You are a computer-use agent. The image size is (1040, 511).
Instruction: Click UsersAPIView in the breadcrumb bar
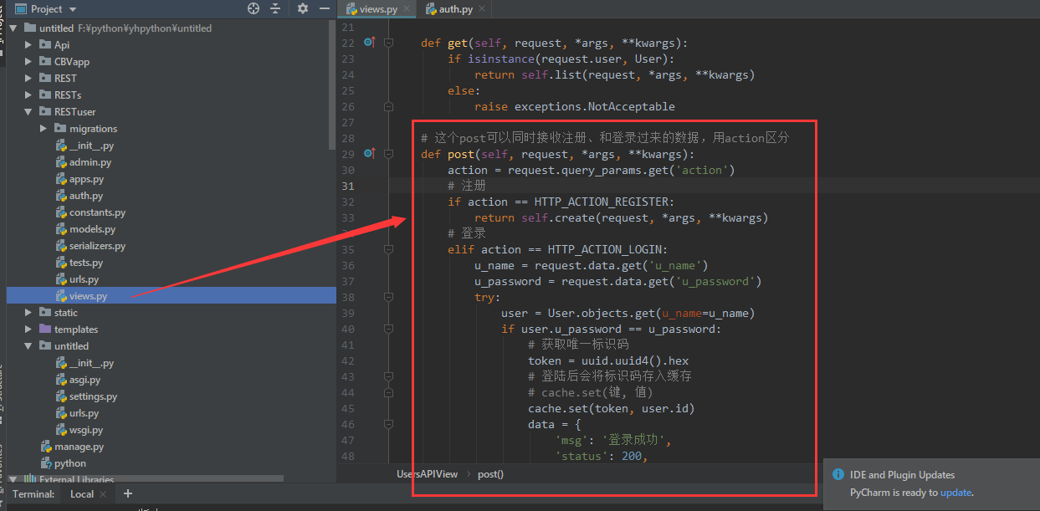pos(427,474)
